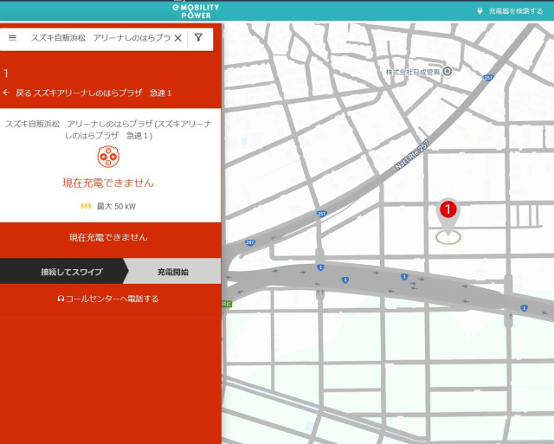This screenshot has width=554, height=444.
Task: Click the plug icon in the top header
Action: coord(480,11)
